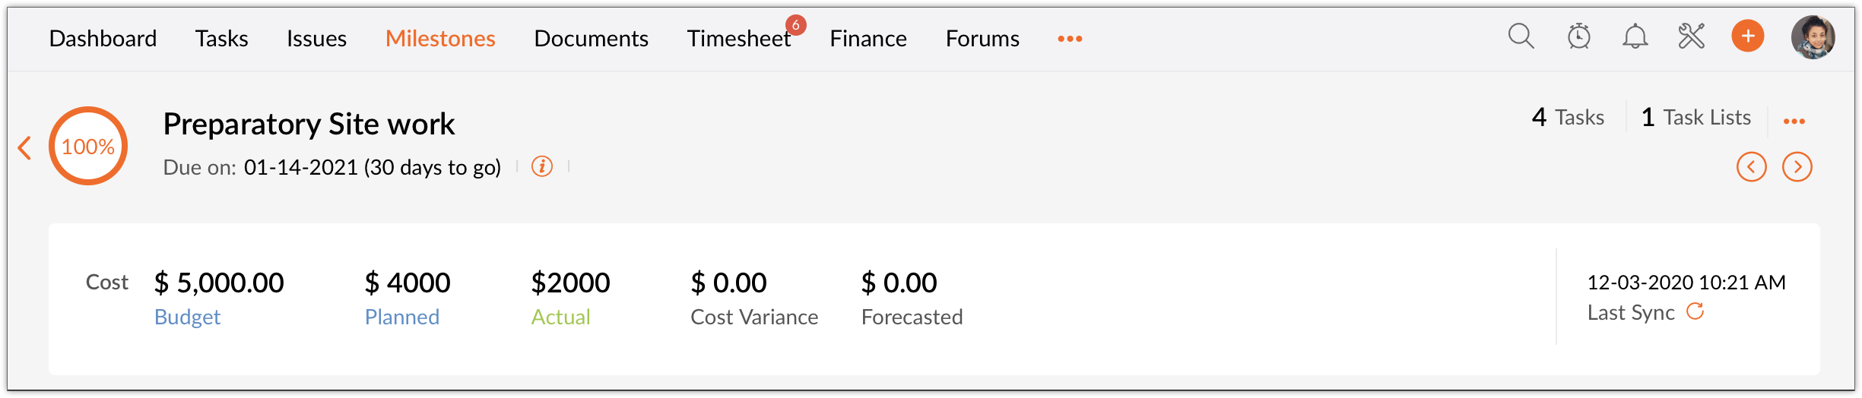Open the user profile avatar
The height and width of the screenshot is (398, 1862).
1813,37
